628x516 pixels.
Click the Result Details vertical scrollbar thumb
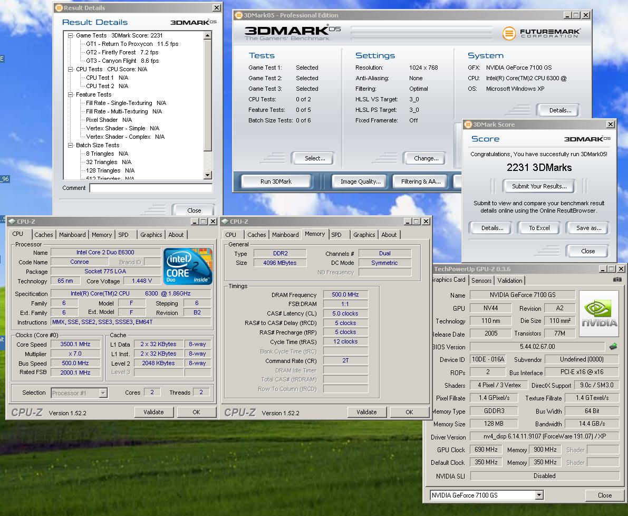207,95
